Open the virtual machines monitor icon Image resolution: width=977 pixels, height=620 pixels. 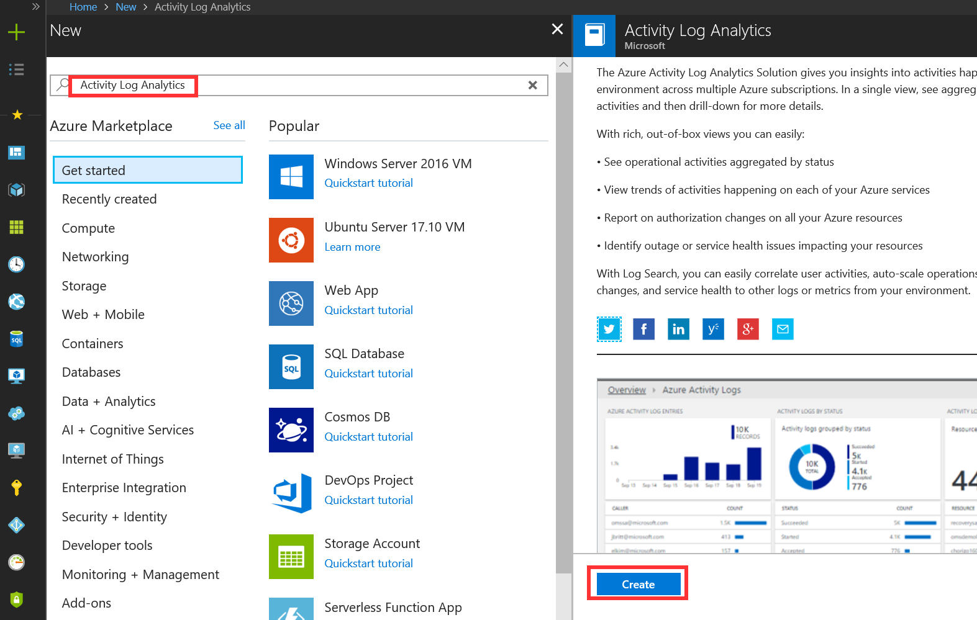(17, 376)
